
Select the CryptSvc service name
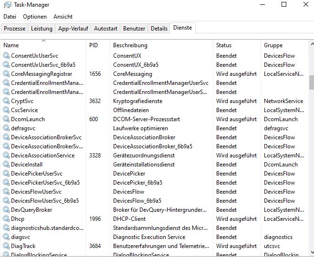pos(22,101)
